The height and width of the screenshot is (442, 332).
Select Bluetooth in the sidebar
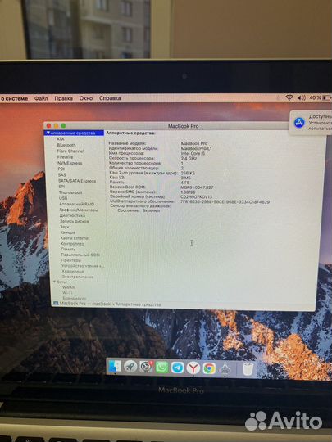click(66, 145)
